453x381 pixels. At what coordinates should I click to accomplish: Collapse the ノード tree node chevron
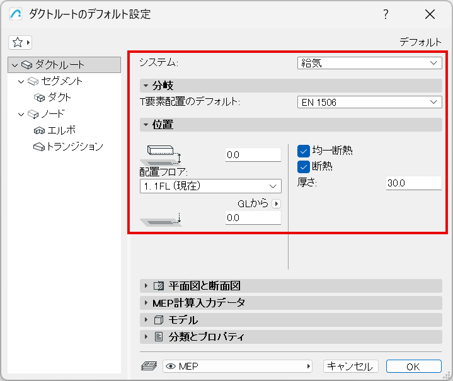pos(21,115)
